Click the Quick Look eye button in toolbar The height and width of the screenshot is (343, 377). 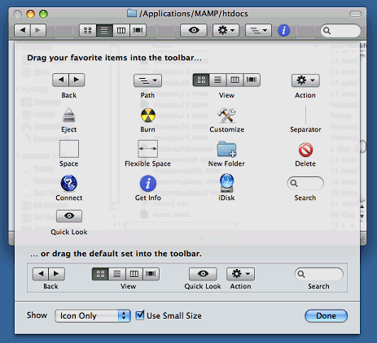(194, 30)
